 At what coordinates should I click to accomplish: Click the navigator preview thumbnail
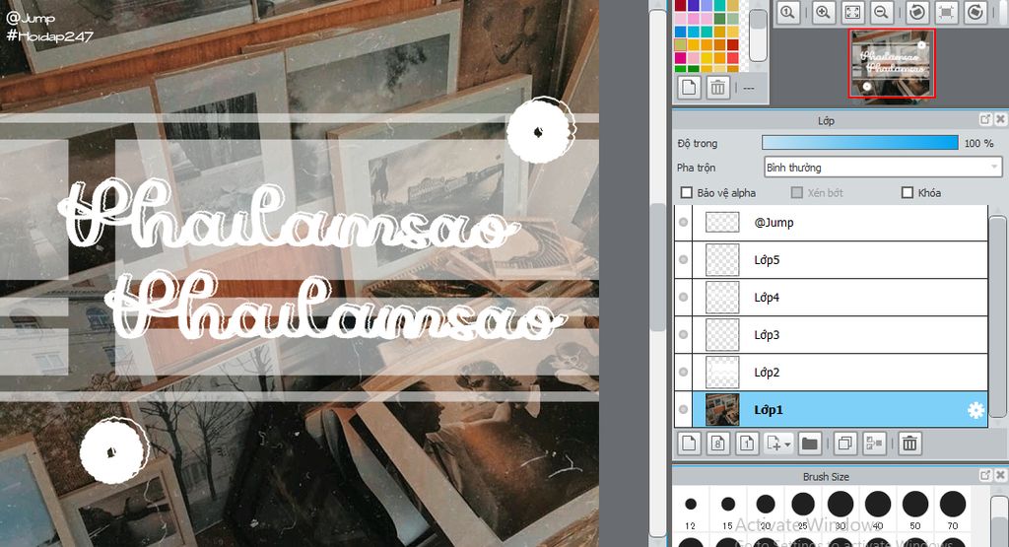891,63
